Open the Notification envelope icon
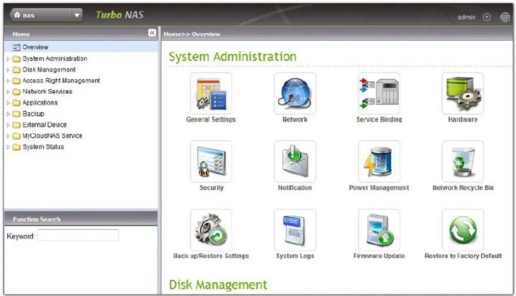Viewport: 516px width, 296px height. (x=295, y=161)
